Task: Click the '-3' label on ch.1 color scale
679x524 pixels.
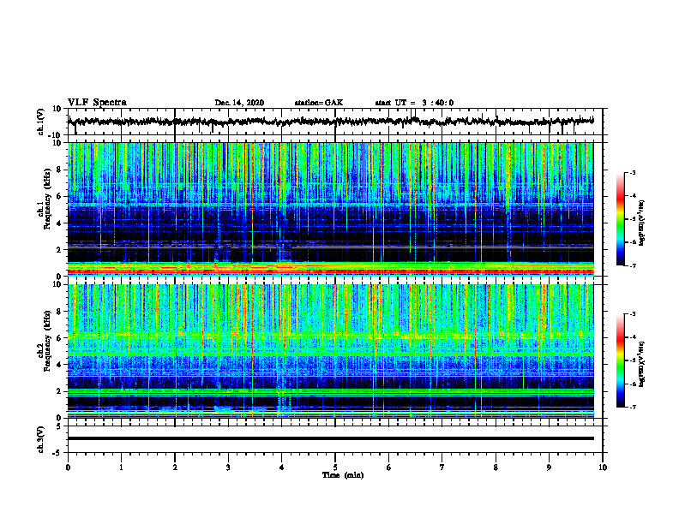Action: click(632, 173)
